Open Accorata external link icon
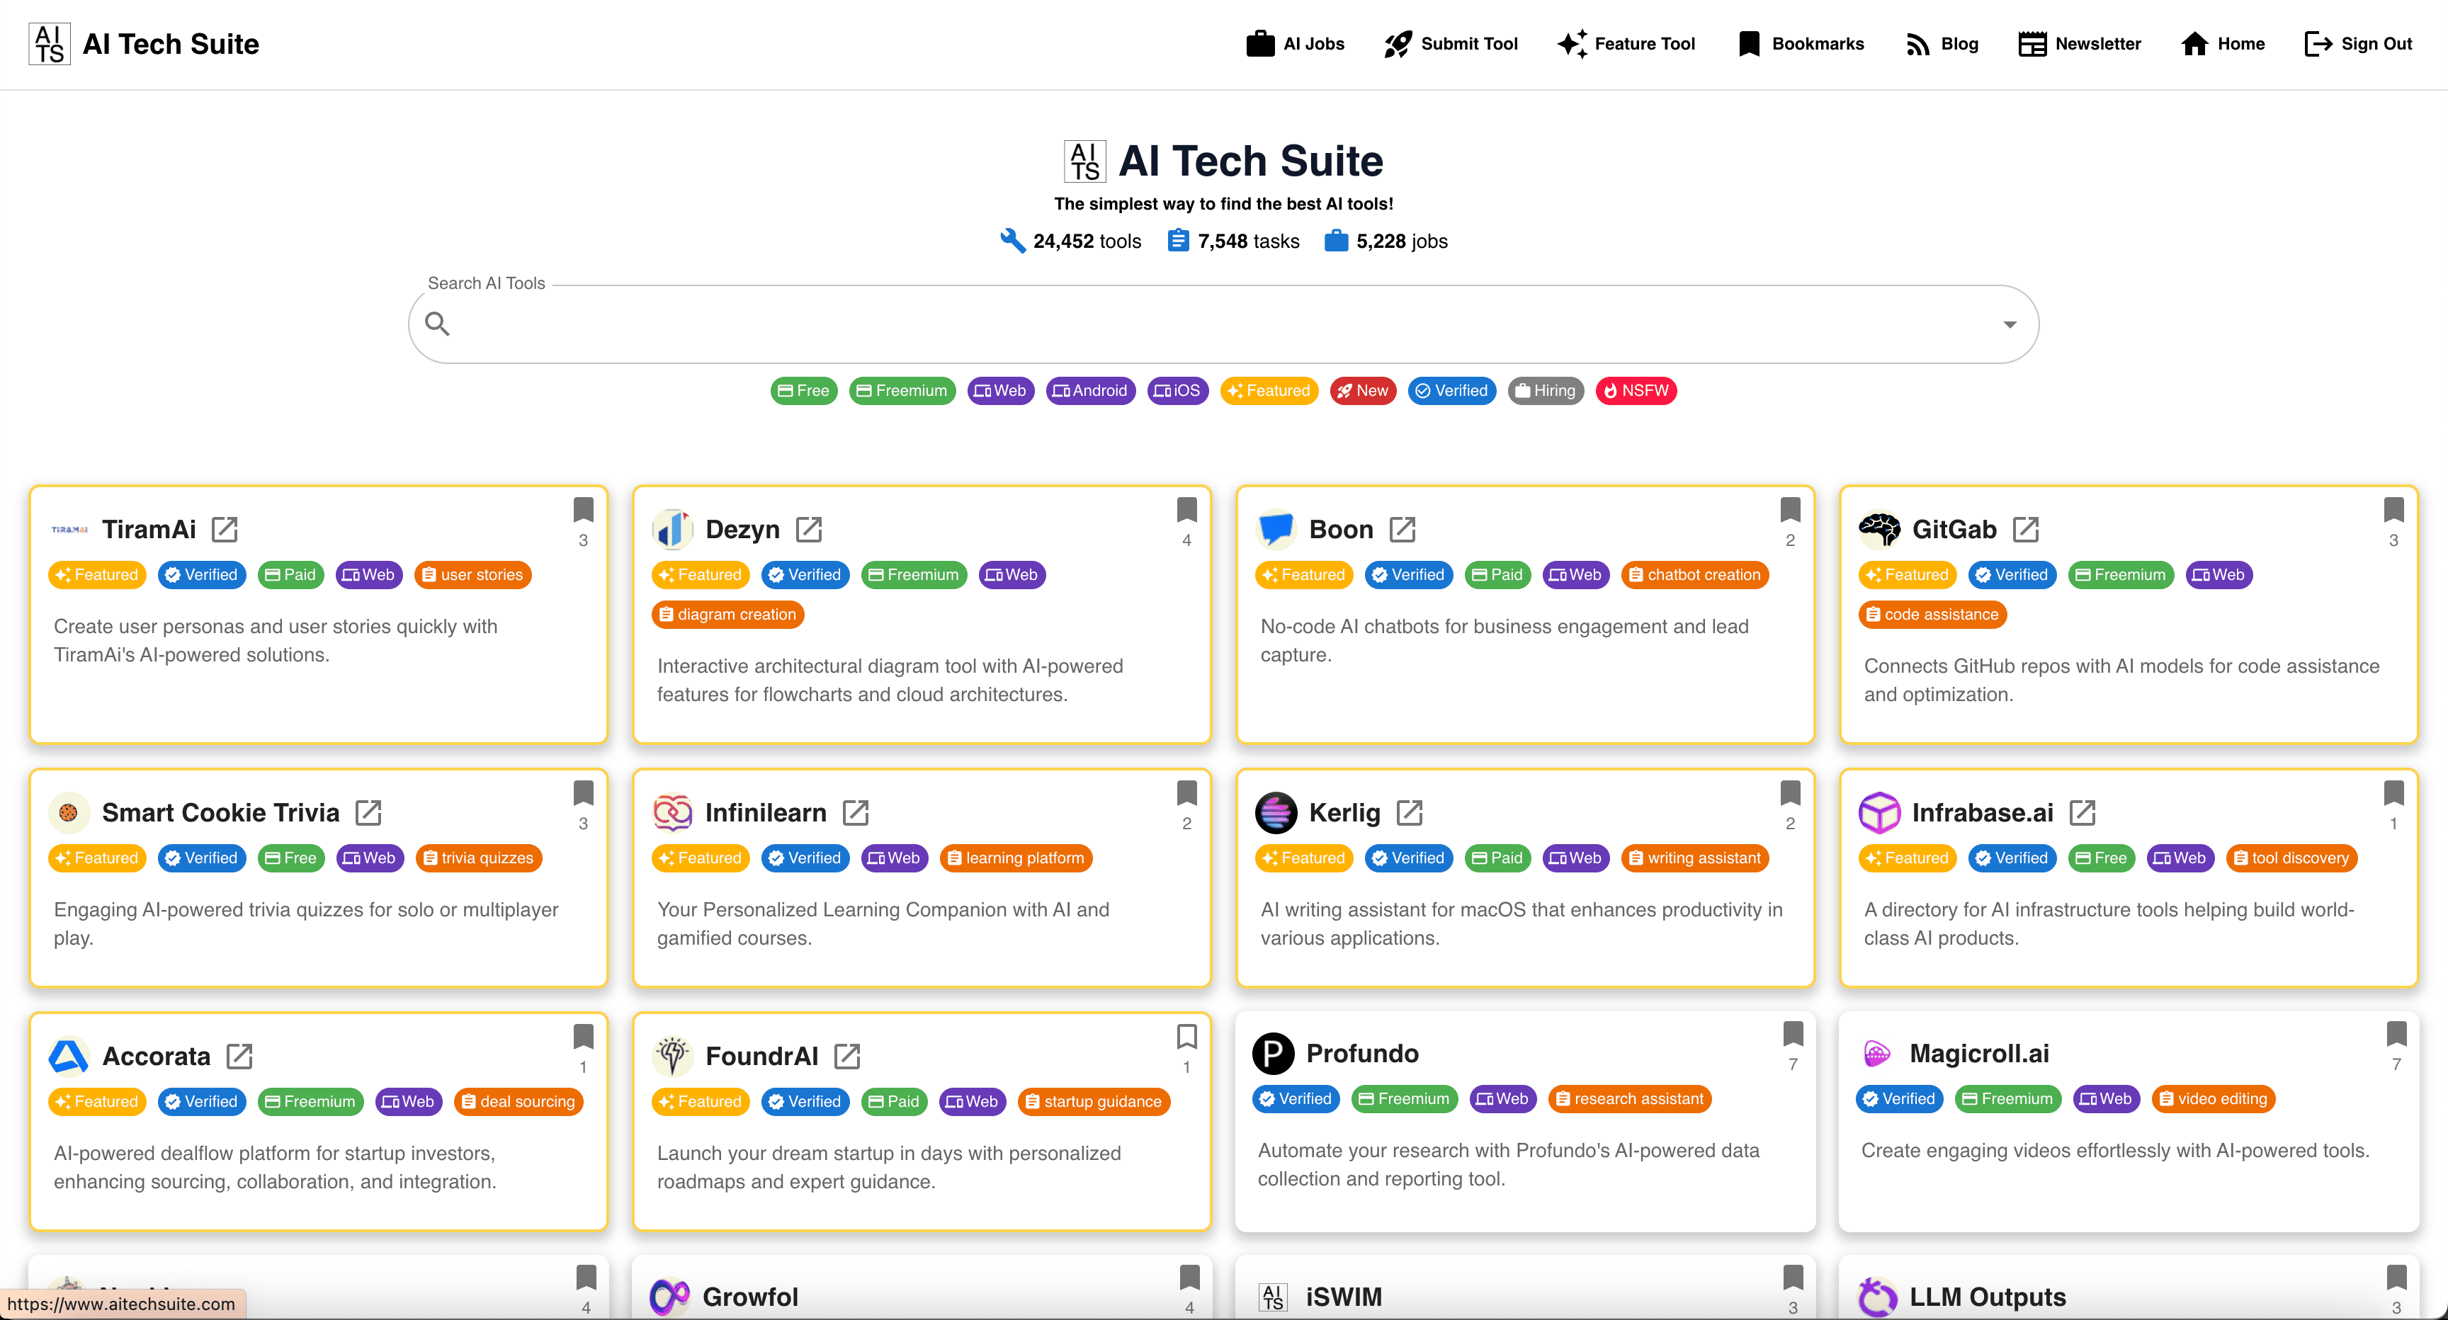This screenshot has height=1320, width=2448. click(239, 1056)
